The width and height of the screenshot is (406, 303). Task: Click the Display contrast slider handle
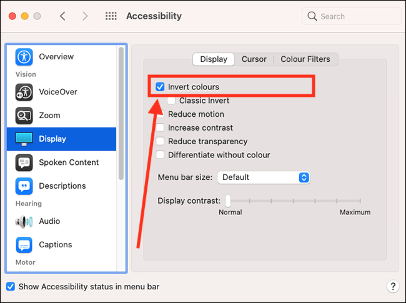pos(228,201)
